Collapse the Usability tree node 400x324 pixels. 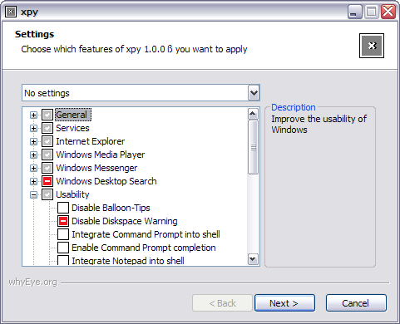pos(33,194)
